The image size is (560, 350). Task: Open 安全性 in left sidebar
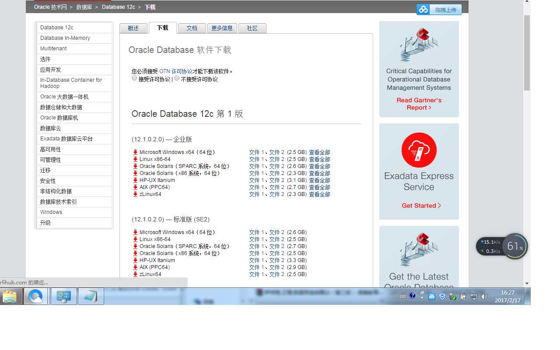click(74, 181)
